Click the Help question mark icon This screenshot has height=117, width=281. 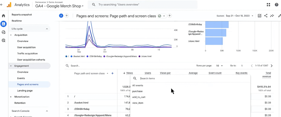277,5
